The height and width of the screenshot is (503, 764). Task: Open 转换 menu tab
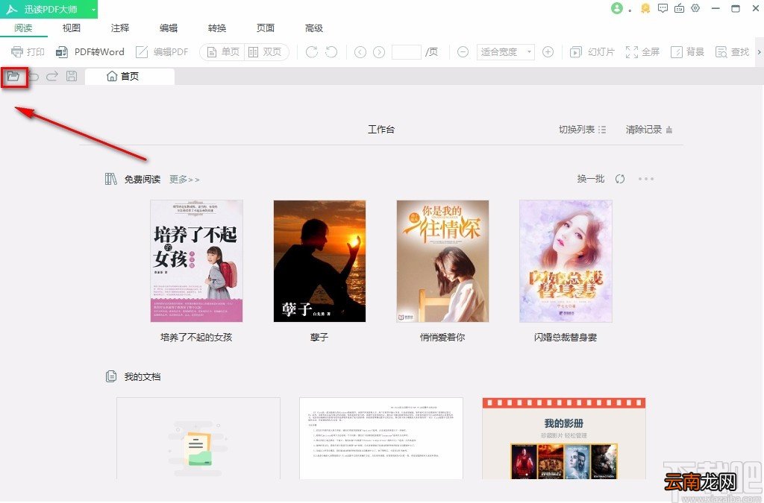click(217, 28)
